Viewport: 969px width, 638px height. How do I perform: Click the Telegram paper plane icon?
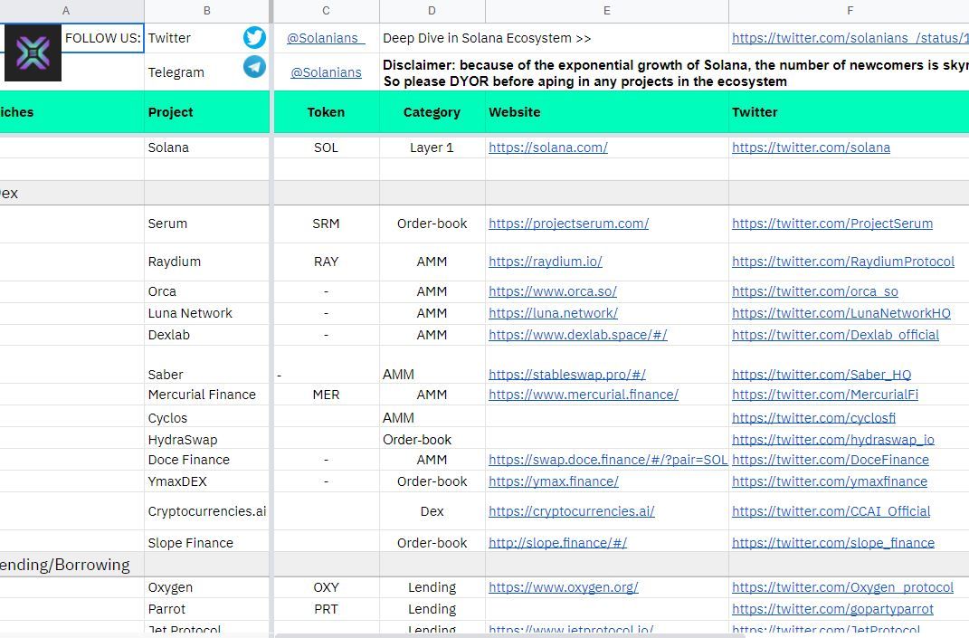click(x=254, y=67)
